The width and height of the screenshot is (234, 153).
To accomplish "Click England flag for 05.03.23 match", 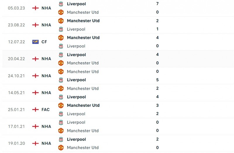I will (x=35, y=8).
